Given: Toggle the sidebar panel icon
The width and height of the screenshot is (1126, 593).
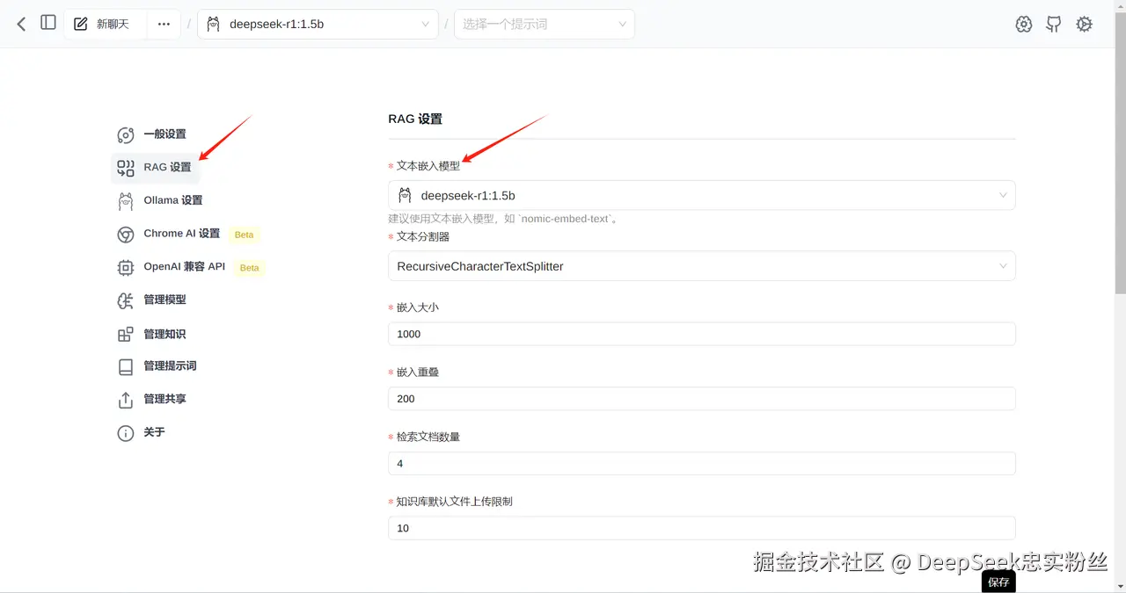Looking at the screenshot, I should [48, 23].
